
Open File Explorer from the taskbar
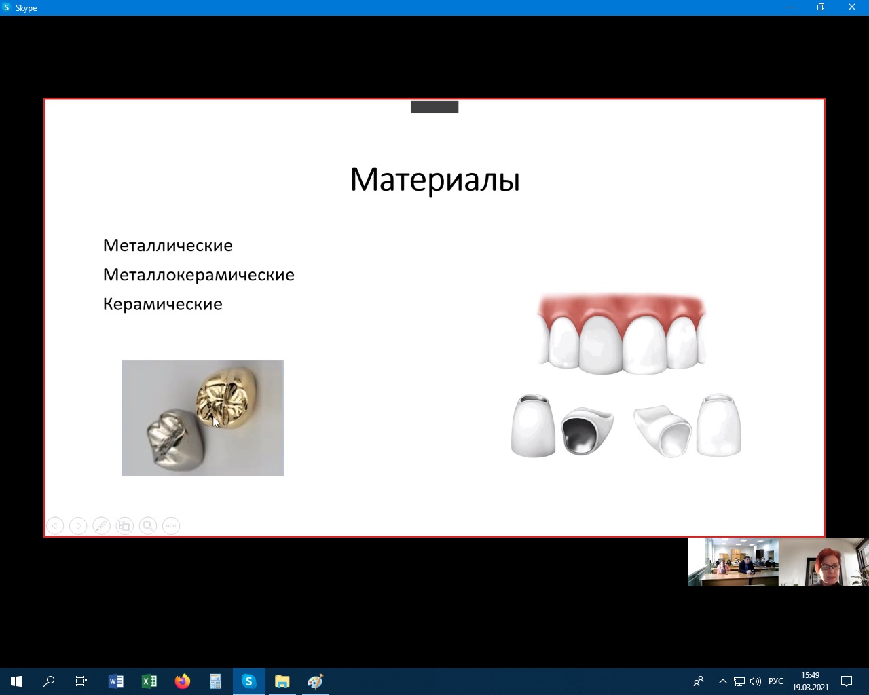(x=282, y=681)
